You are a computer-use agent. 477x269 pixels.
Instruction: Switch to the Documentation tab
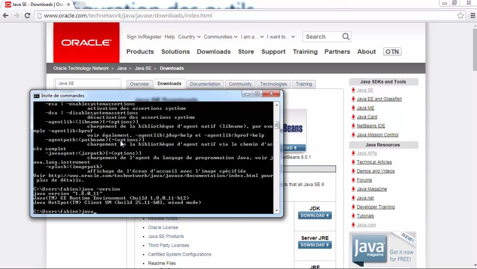point(205,84)
